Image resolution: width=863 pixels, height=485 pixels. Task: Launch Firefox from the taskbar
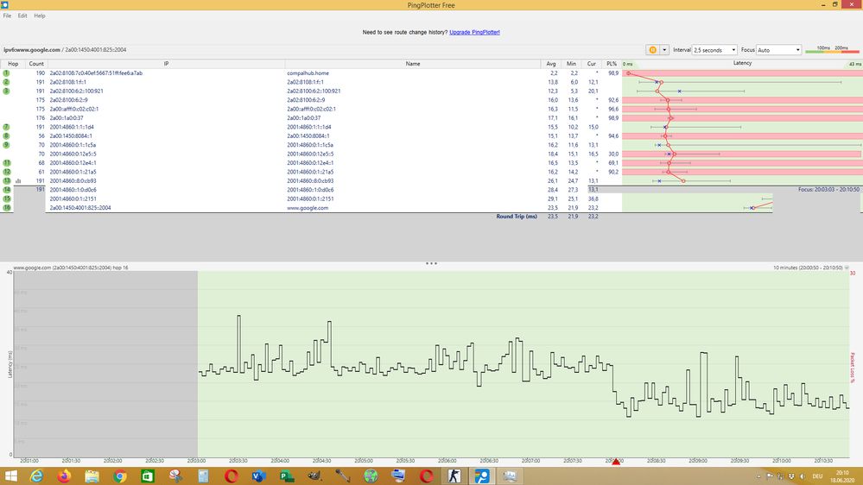[x=64, y=476]
